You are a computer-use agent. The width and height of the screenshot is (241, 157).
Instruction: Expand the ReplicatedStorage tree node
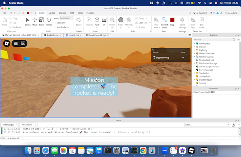click(x=194, y=63)
